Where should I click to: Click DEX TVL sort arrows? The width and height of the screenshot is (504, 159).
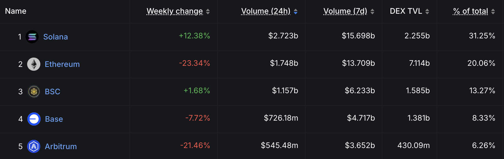(427, 12)
